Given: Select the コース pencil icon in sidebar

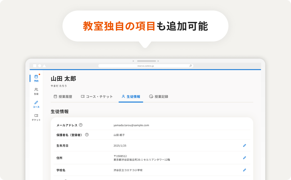Looking at the screenshot, I should pos(36,103).
